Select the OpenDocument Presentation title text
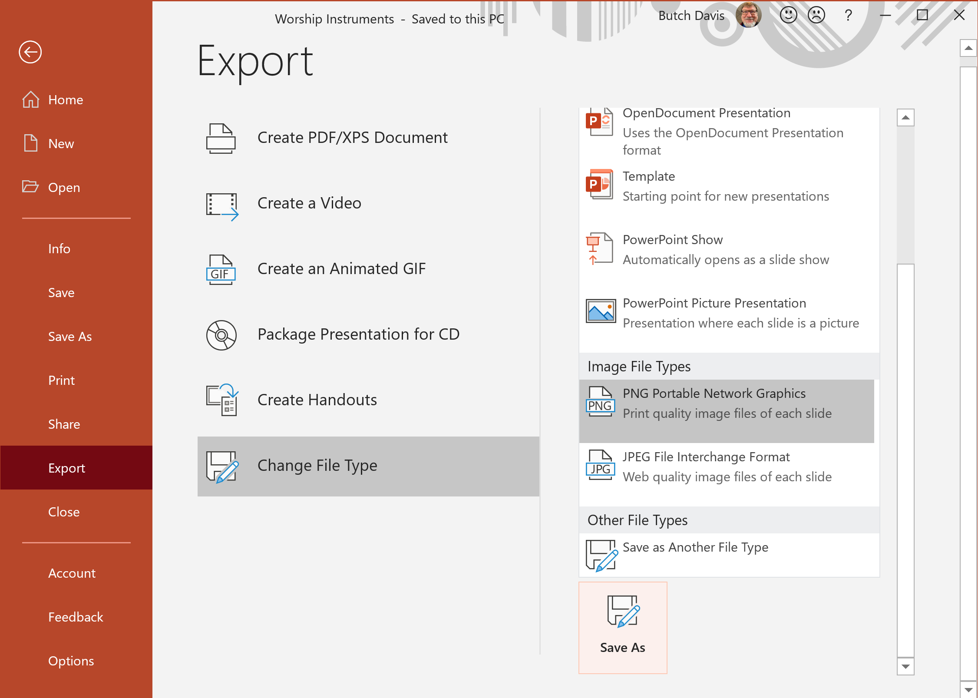This screenshot has width=978, height=698. point(706,113)
